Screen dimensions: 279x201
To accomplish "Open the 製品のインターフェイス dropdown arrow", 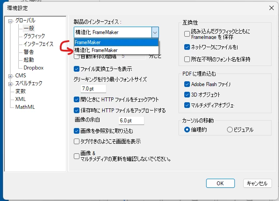I will click(x=155, y=32).
